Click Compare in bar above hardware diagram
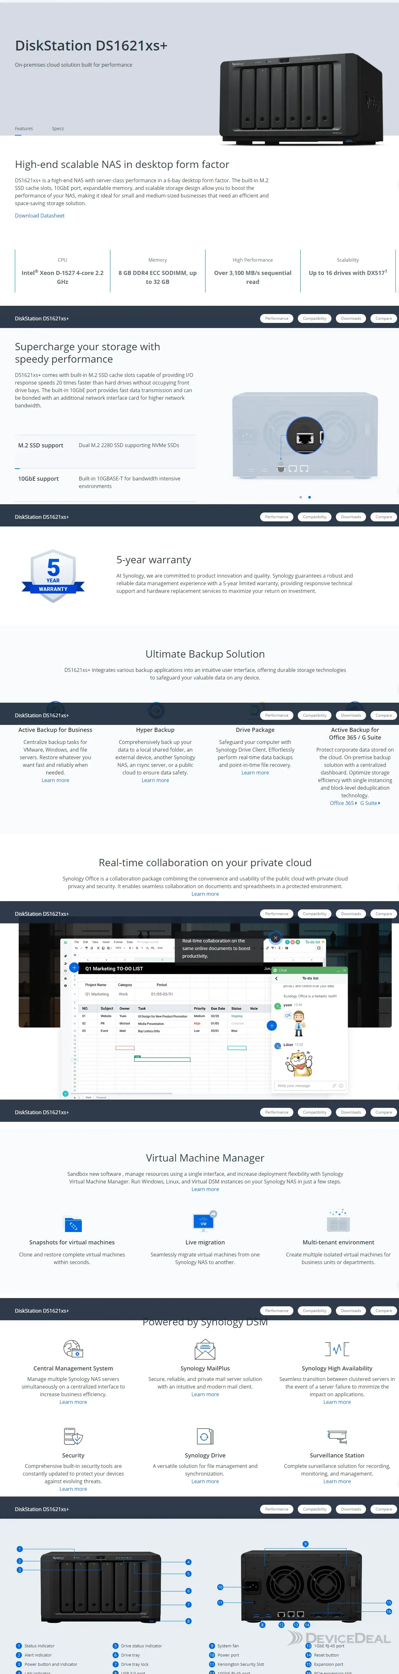 point(383,1509)
